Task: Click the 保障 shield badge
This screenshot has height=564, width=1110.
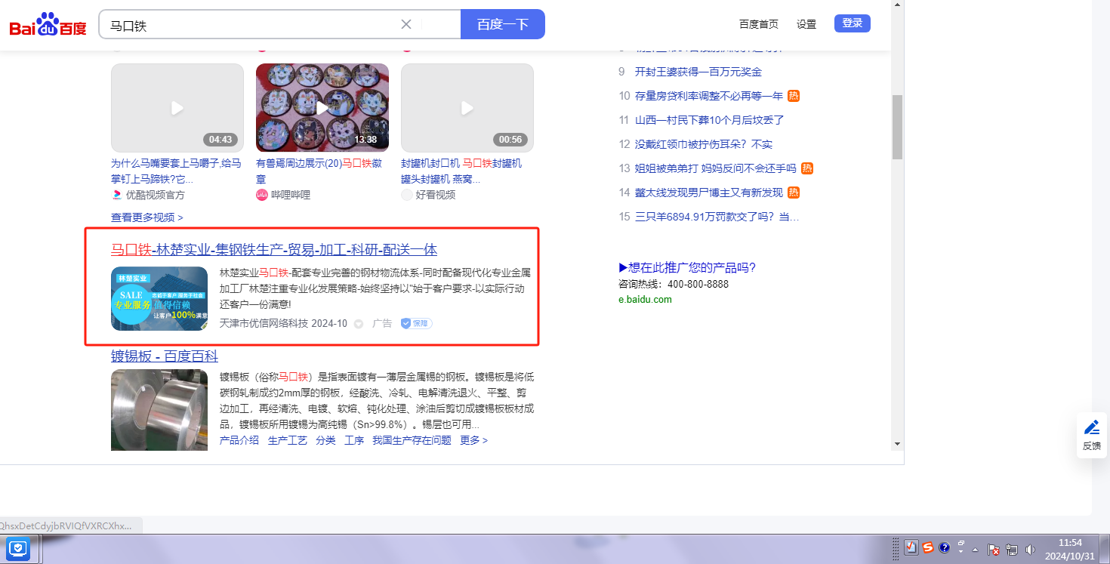Action: point(416,323)
